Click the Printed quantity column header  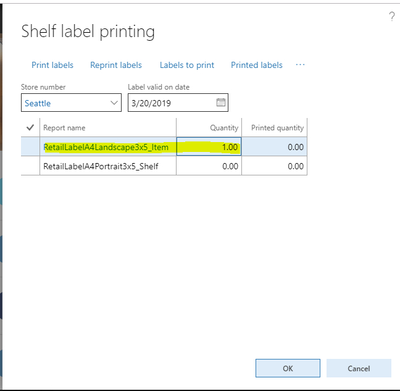[277, 128]
